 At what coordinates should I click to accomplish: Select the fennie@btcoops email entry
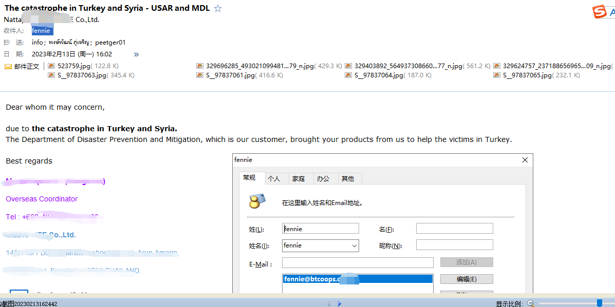(x=358, y=279)
